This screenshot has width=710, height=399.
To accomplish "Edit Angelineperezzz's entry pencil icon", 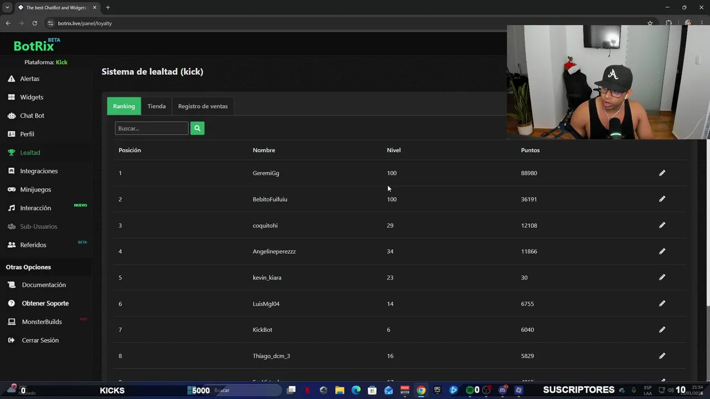I will 662,251.
